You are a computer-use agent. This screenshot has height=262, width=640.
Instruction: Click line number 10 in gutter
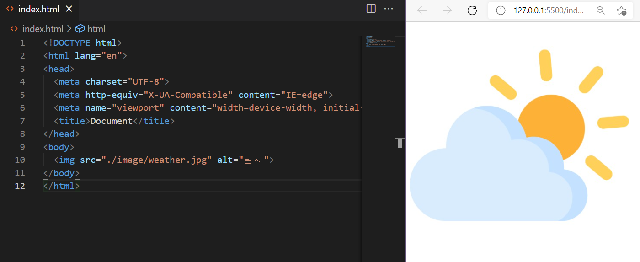point(20,160)
